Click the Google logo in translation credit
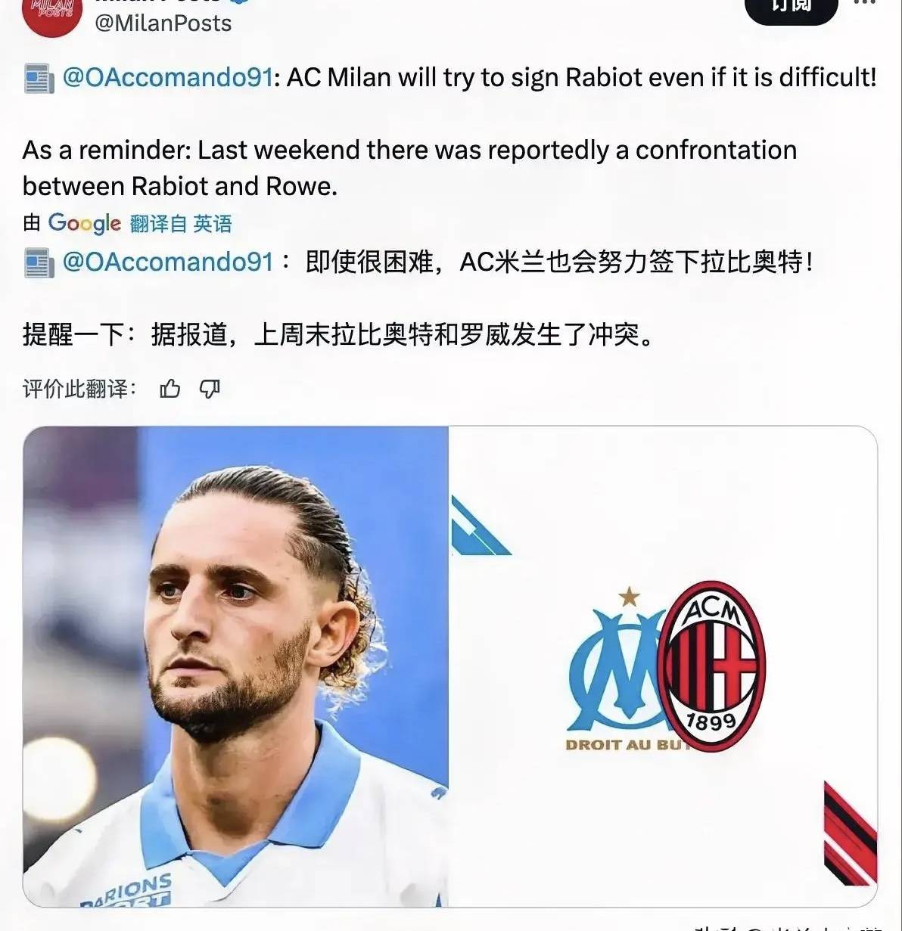902x931 pixels. pos(84,223)
